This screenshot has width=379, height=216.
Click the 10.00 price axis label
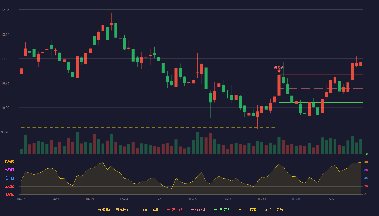pos(5,108)
